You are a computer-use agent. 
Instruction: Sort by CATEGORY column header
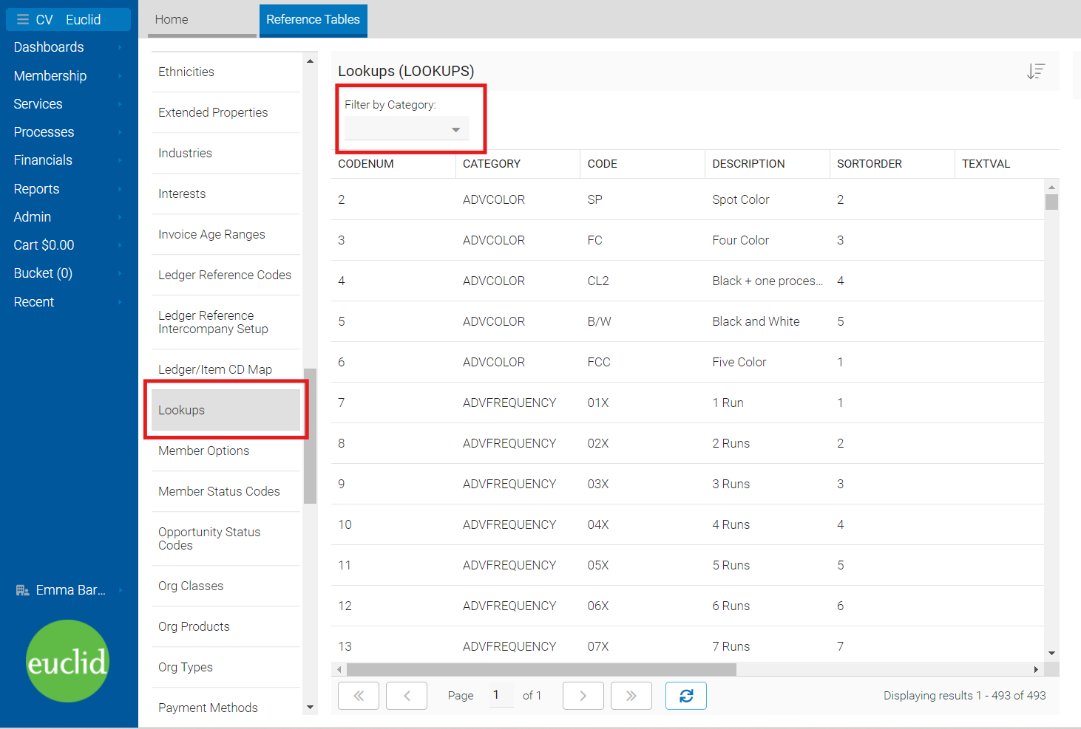point(518,164)
